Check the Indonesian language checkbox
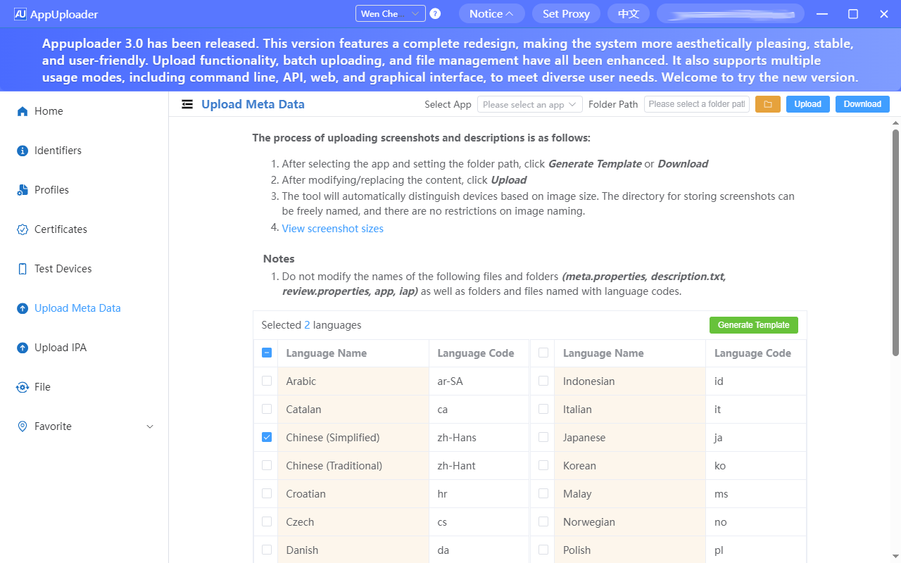901x563 pixels. pos(543,381)
